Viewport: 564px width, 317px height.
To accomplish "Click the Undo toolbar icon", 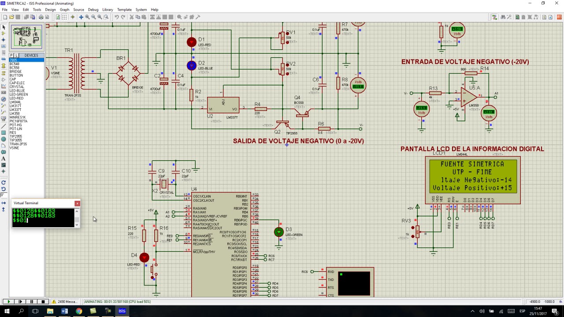I will (117, 17).
